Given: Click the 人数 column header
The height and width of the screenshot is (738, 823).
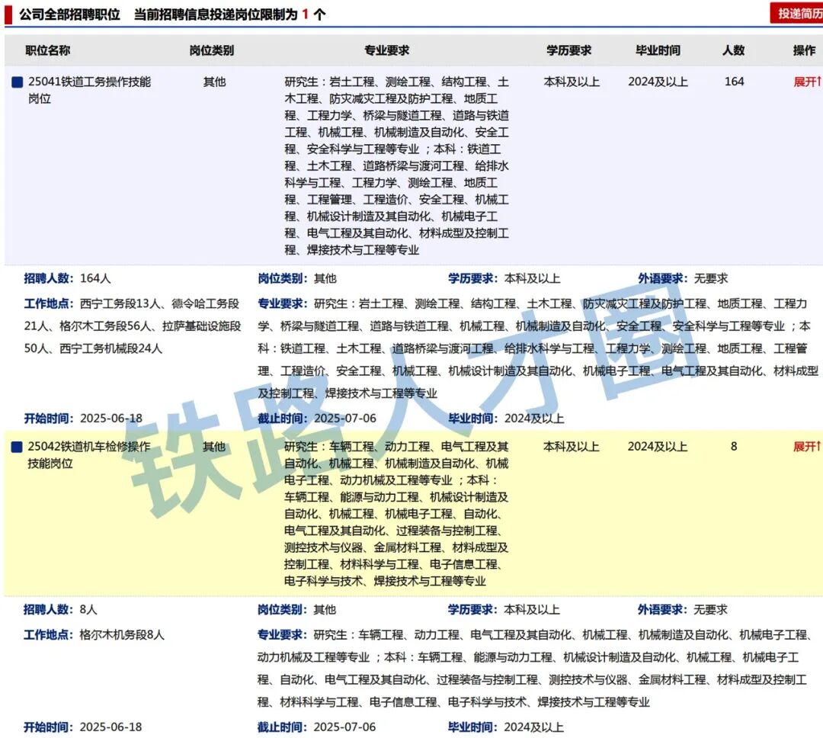Looking at the screenshot, I should (734, 50).
